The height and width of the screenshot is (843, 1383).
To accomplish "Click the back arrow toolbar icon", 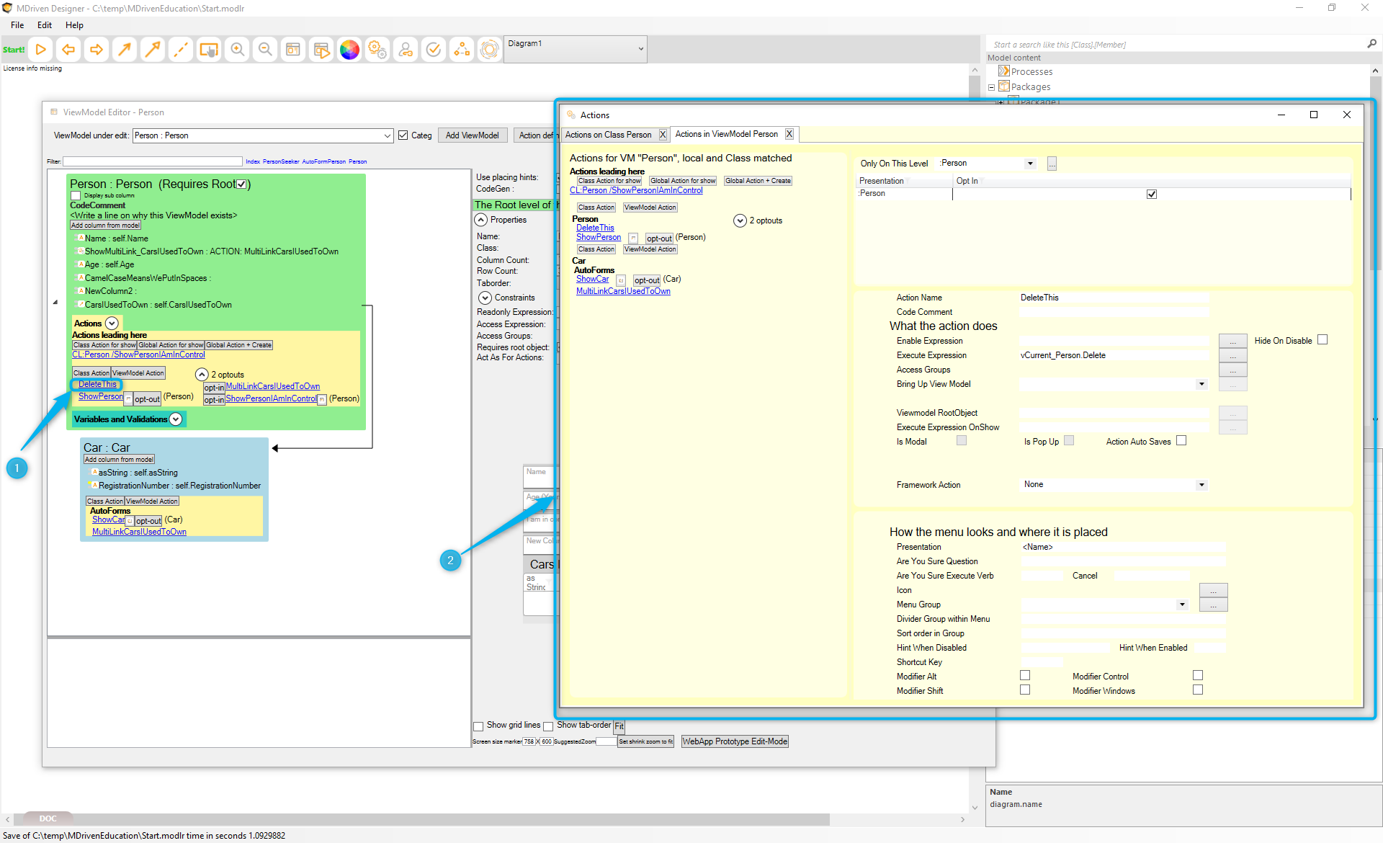I will pos(68,50).
